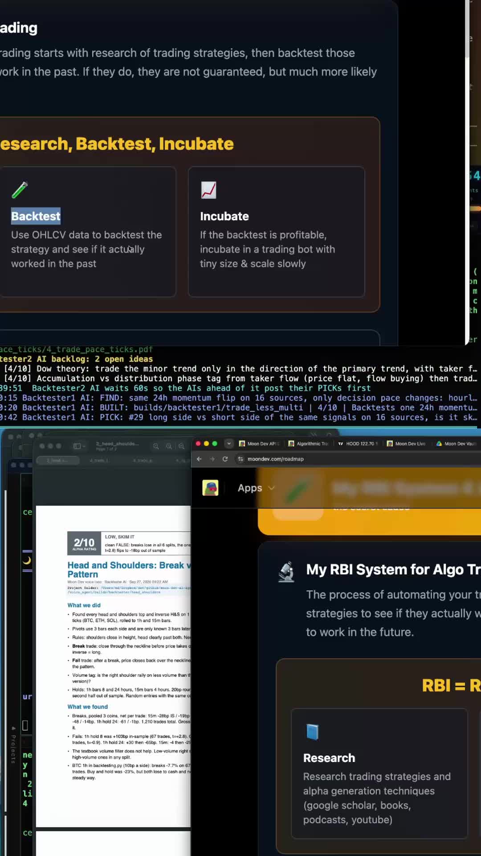Select the 2_head_s PDF tab
Image resolution: width=481 pixels, height=856 pixels.
coord(57,461)
